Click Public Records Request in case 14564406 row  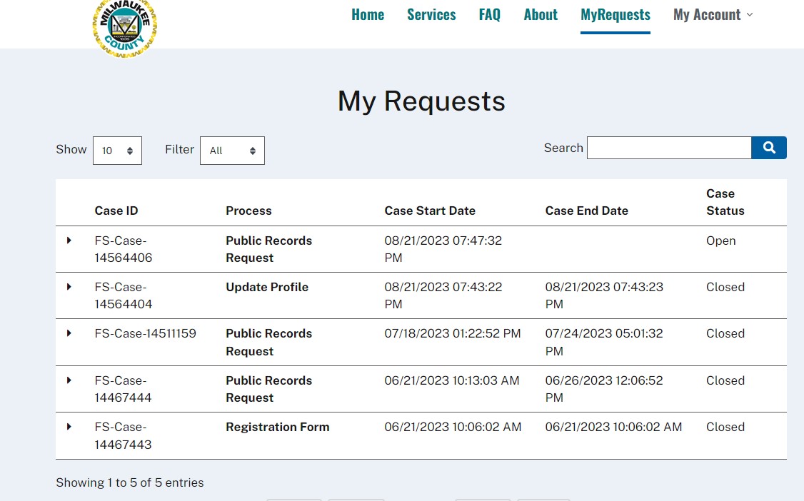[268, 249]
